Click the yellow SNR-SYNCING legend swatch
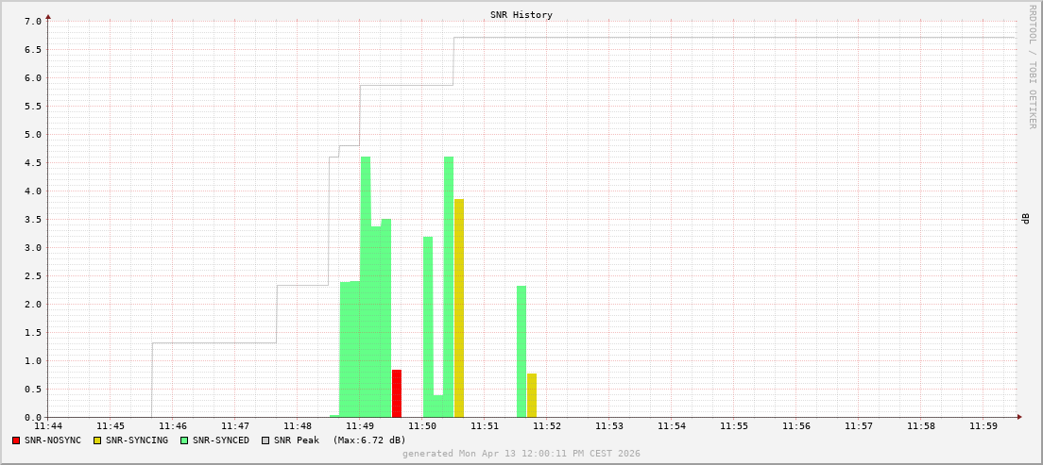 [97, 440]
